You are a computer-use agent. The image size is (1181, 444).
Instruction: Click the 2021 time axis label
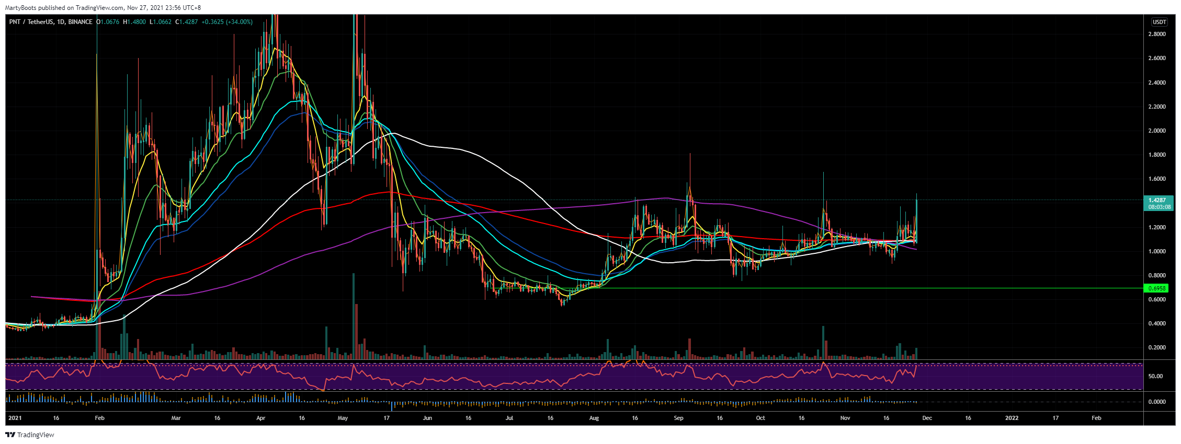tap(15, 418)
